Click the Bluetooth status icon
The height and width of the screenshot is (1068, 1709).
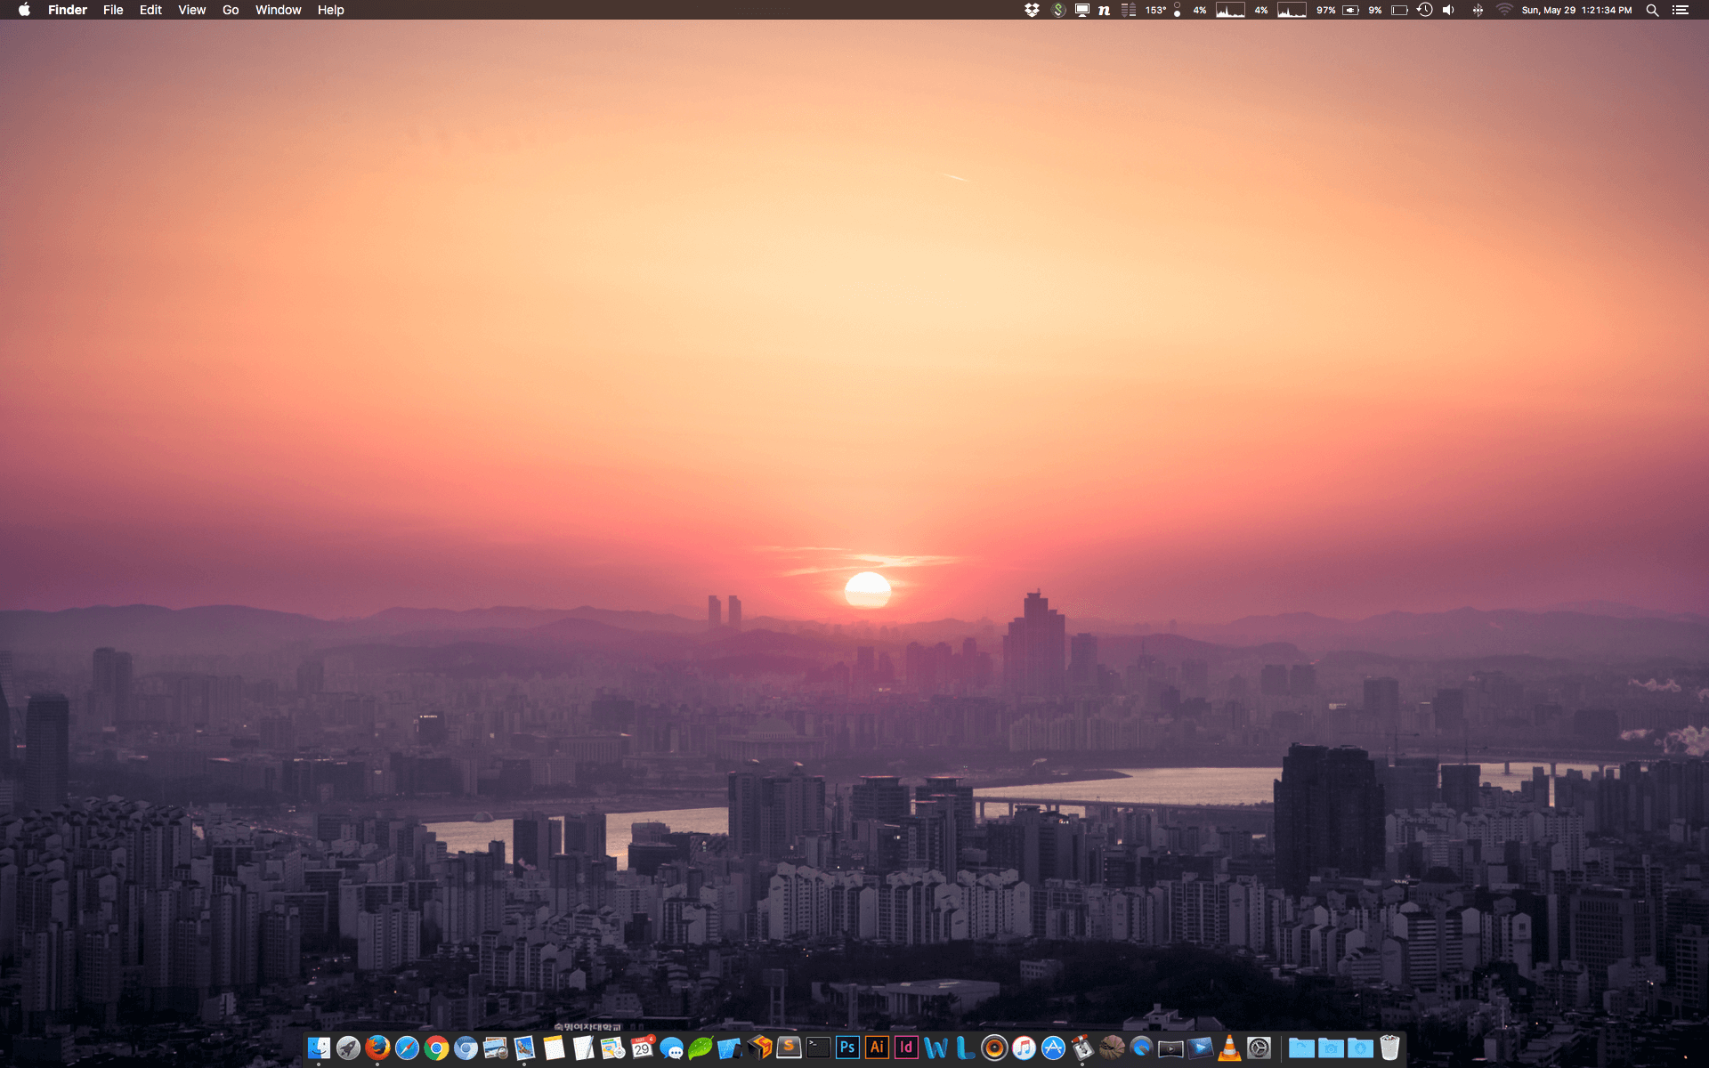click(x=1478, y=10)
